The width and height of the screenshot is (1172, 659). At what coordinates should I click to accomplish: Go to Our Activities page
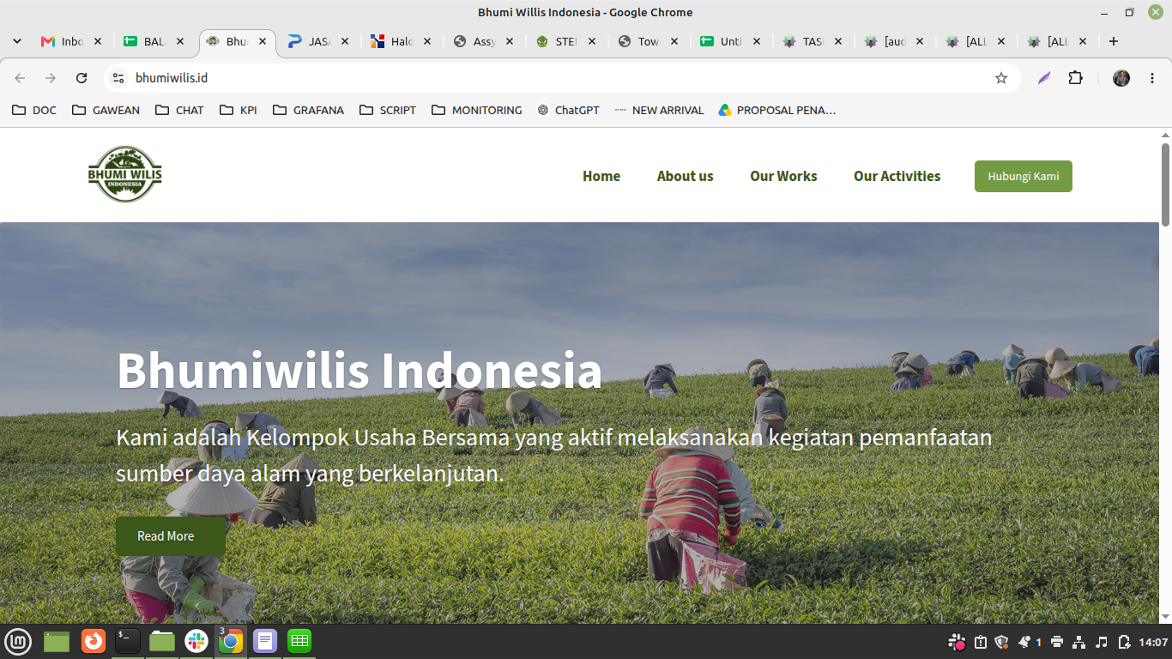[x=897, y=176]
